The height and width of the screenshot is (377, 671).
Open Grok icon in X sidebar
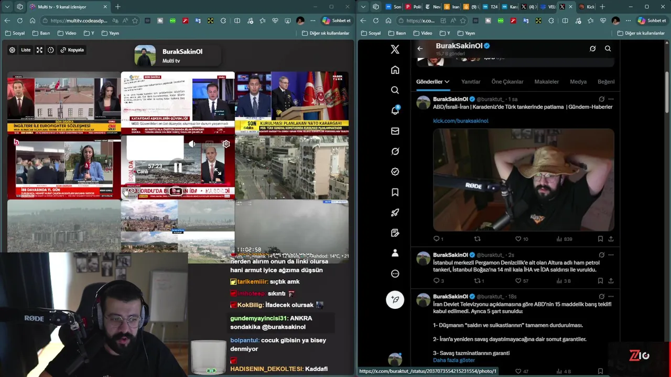(x=395, y=151)
